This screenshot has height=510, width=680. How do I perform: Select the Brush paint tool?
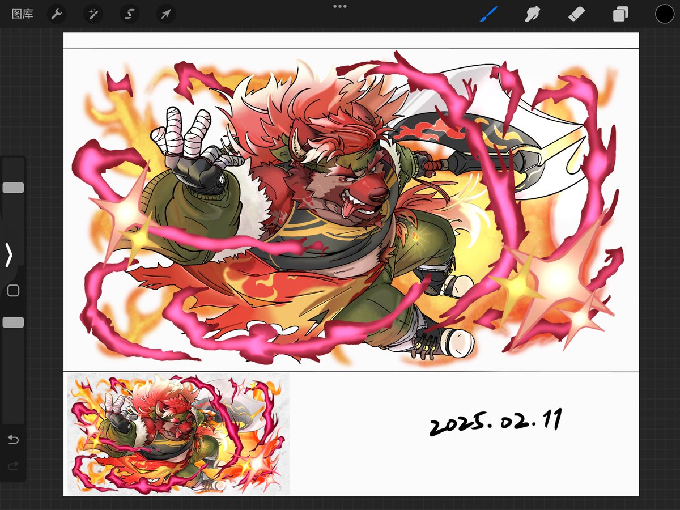click(x=488, y=14)
